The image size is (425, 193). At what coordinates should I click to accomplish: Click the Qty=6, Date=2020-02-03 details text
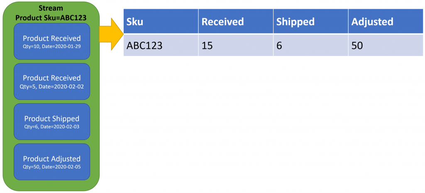[x=52, y=126]
